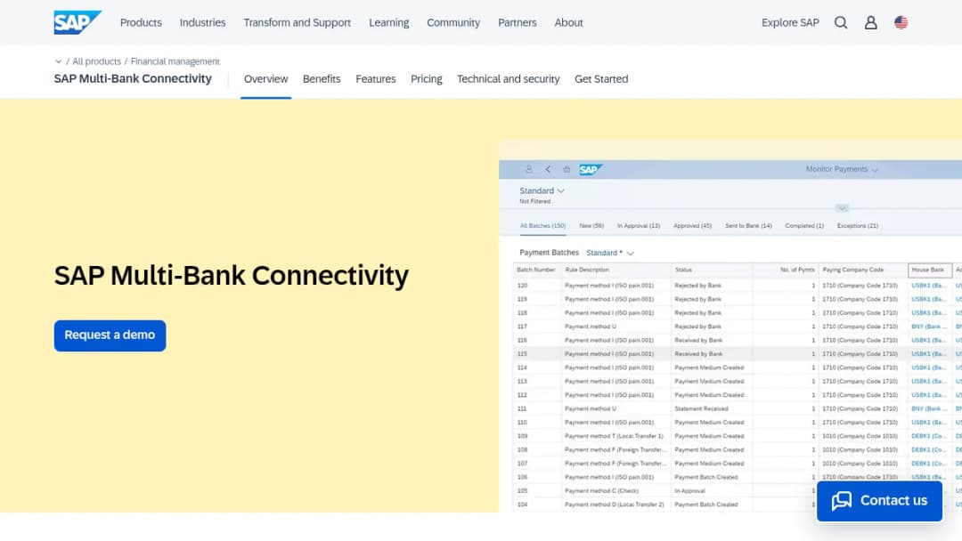Click Payment method C (Check) cell
Viewport: 962px width, 541px height.
tap(601, 491)
